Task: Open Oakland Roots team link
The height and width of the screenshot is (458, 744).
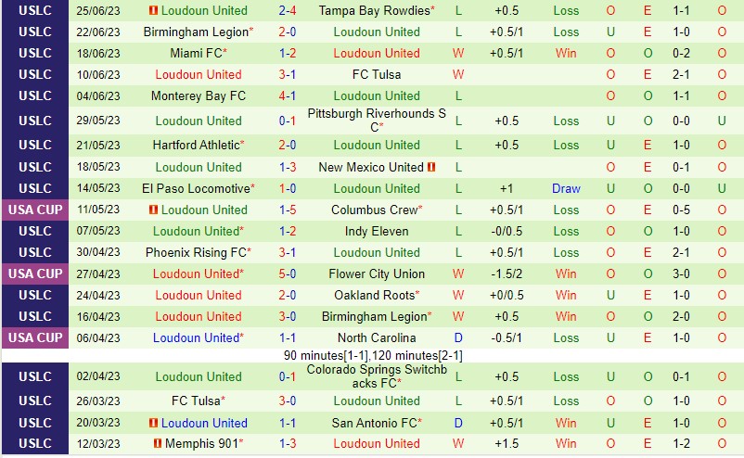Action: click(375, 295)
